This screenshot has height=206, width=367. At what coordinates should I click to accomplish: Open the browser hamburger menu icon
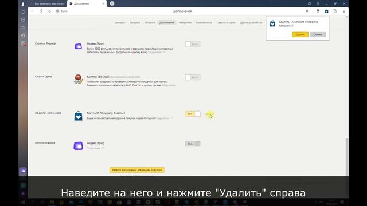pos(318,3)
